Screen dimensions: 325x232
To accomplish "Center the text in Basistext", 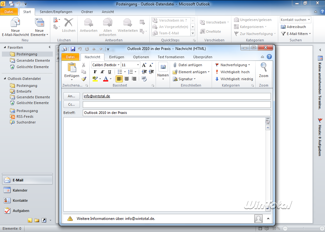I will (127, 79).
